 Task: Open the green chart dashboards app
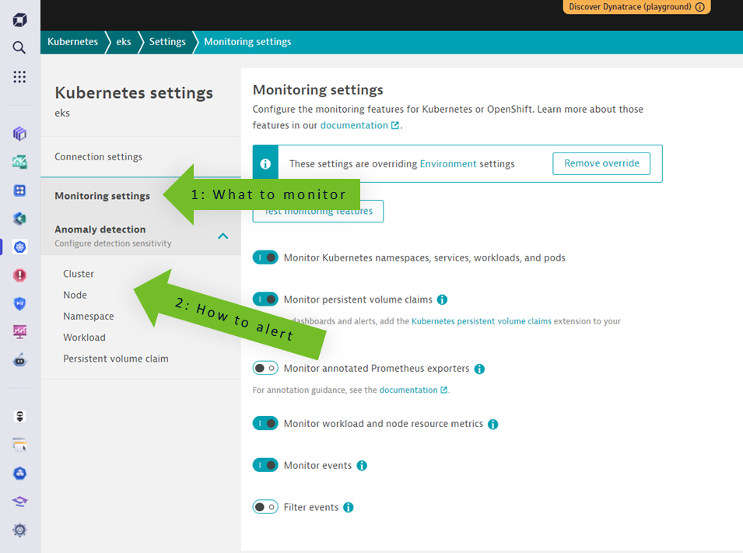(19, 162)
